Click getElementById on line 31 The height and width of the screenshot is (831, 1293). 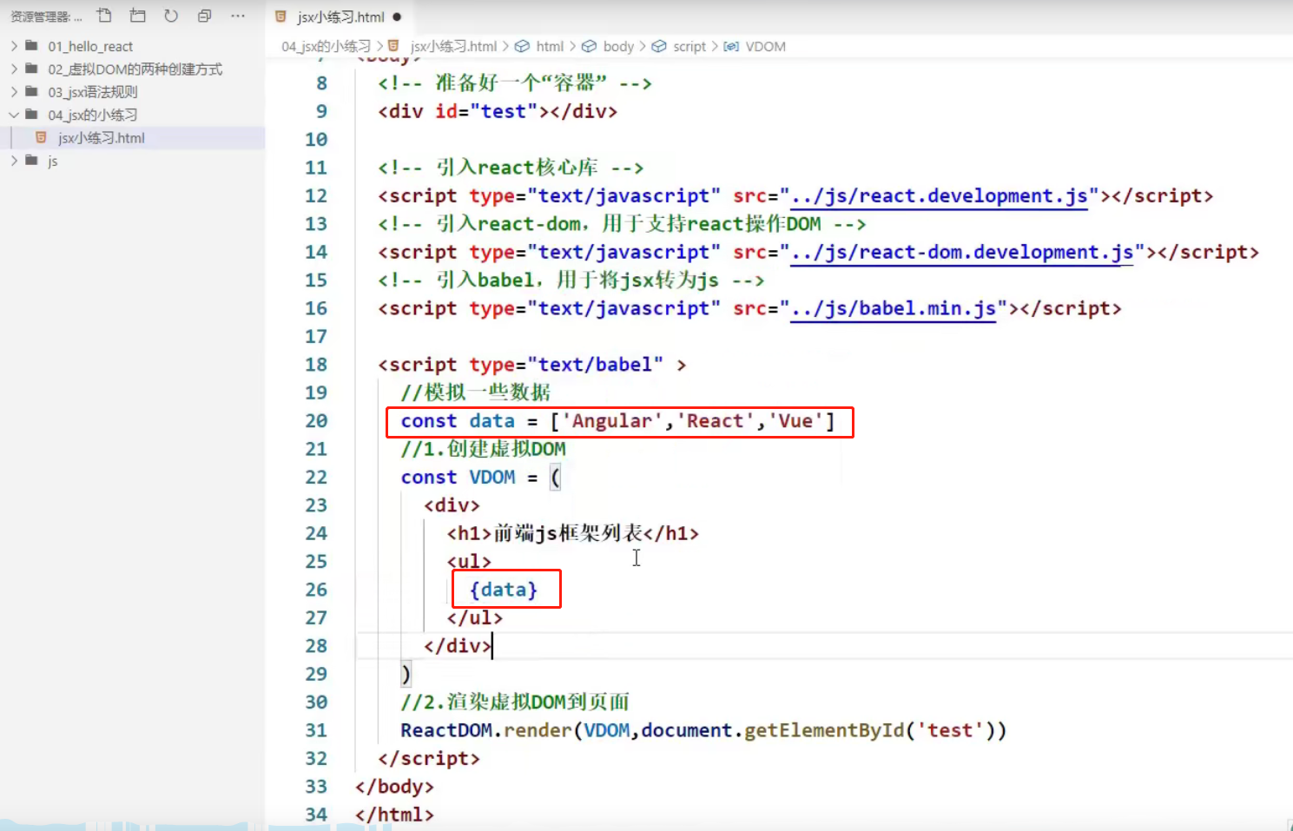pos(824,730)
